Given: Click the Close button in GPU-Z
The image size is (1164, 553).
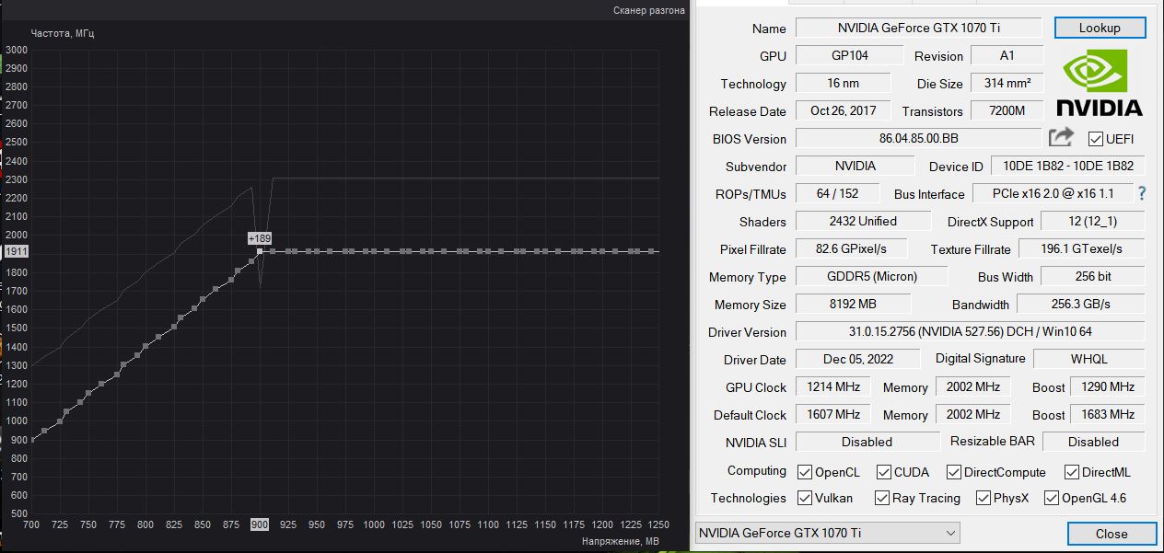Looking at the screenshot, I should click(1112, 534).
